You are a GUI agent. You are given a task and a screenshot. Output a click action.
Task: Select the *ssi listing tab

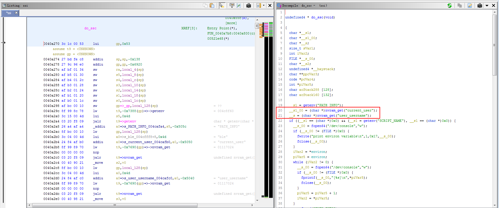(x=9, y=13)
